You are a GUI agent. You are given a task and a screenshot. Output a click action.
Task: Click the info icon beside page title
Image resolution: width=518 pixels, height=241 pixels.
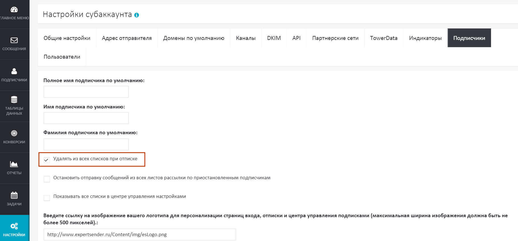[137, 15]
